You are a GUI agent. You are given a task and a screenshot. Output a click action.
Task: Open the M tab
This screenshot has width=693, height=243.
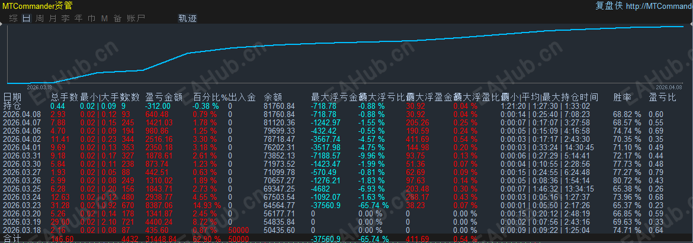(104, 18)
